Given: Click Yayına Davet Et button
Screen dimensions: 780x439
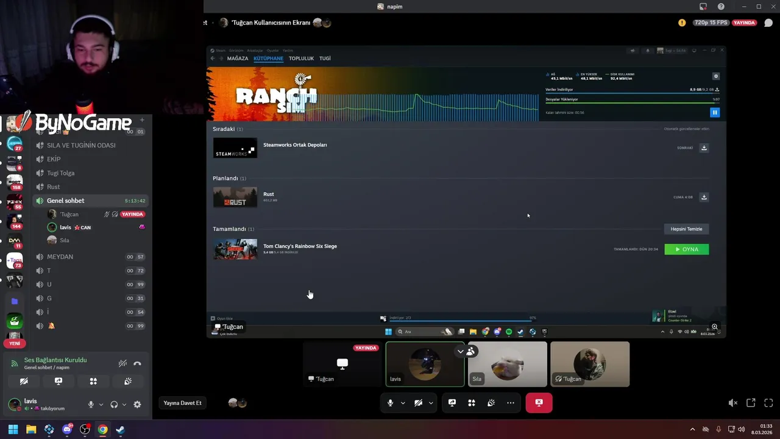Looking at the screenshot, I should coord(182,403).
